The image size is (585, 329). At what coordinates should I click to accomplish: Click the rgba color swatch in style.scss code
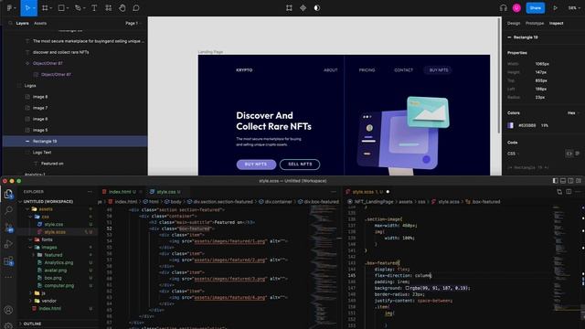(x=408, y=288)
